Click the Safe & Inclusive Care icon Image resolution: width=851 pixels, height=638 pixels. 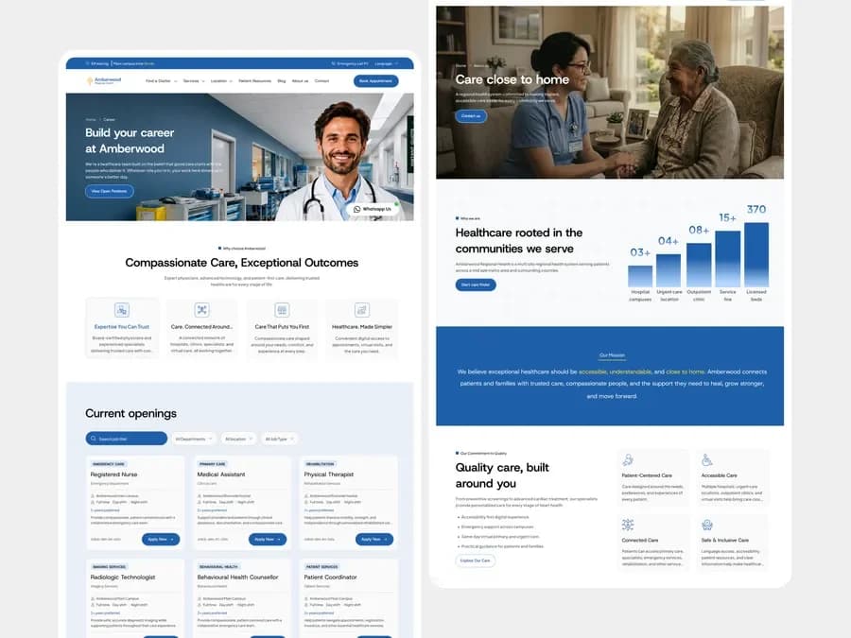pyautogui.click(x=706, y=525)
